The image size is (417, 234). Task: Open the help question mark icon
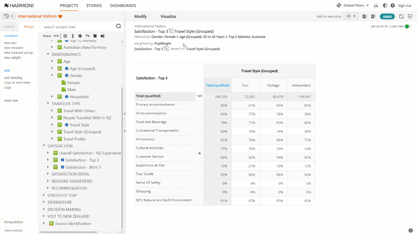click(x=393, y=6)
